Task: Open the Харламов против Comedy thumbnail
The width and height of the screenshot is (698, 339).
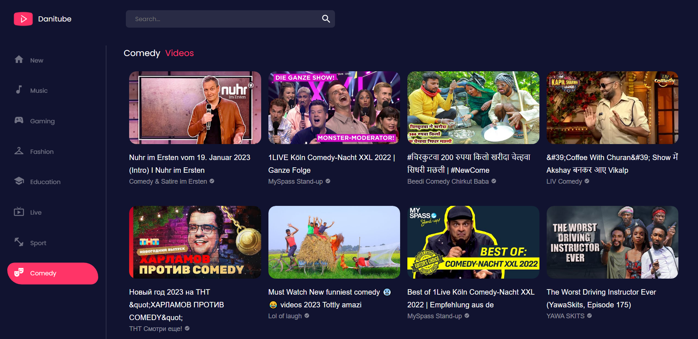Action: (x=195, y=242)
